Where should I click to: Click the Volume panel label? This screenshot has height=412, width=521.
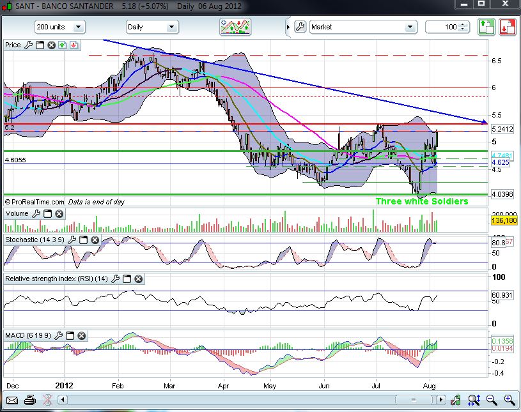[17, 213]
